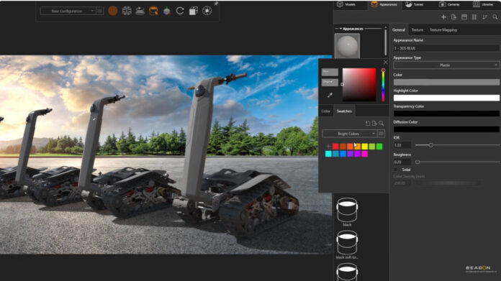The image size is (501, 281).
Task: Toggle the Solid checkbox
Action: (x=396, y=170)
